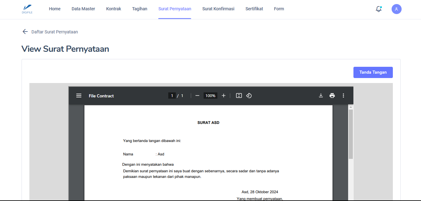The image size is (421, 201).
Task: Click the Tanda Tangan button
Action: [x=373, y=72]
